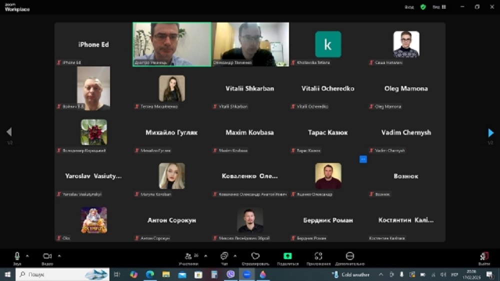Select the Maxim Kovbasa participant tile
This screenshot has height=281, width=500.
click(x=249, y=132)
